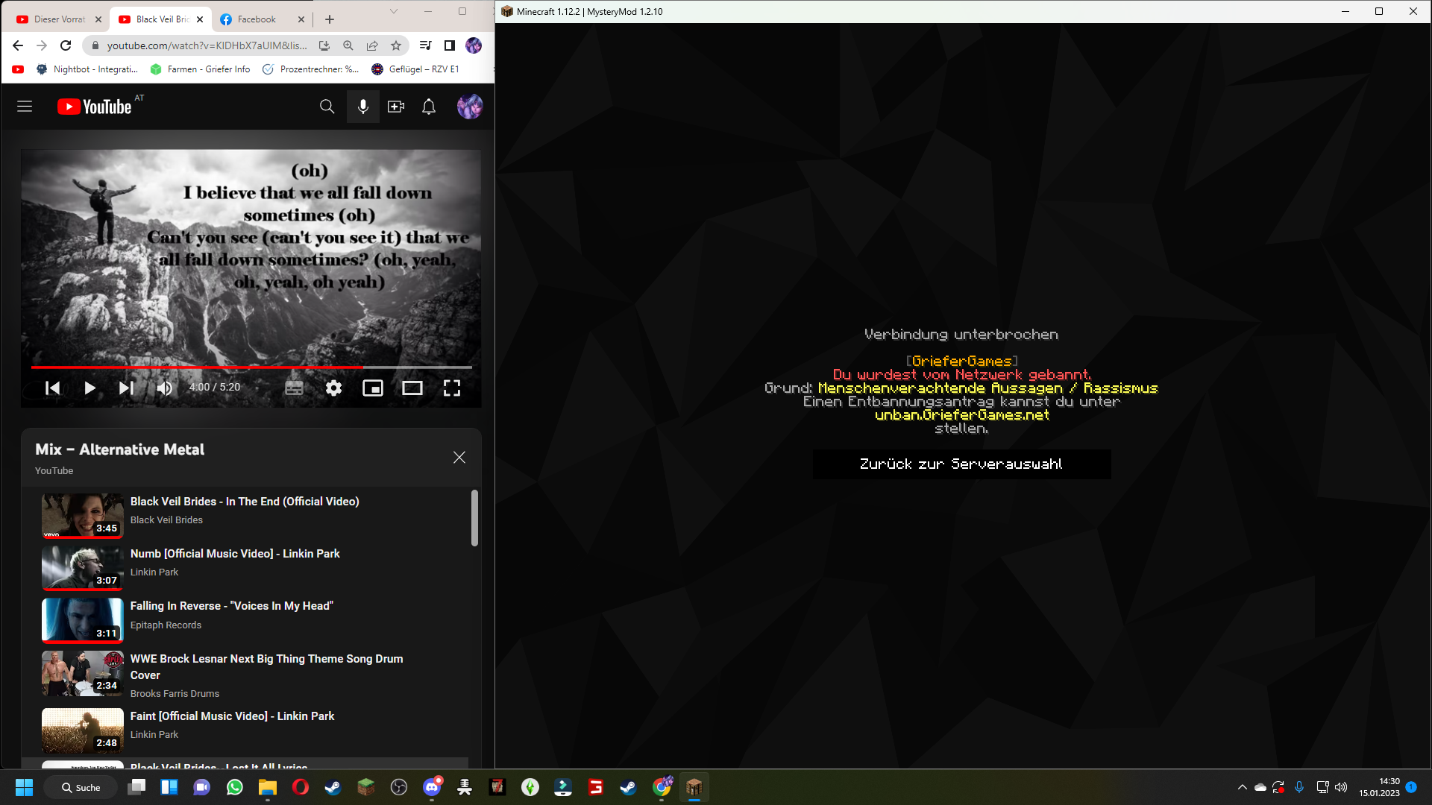This screenshot has height=805, width=1432.
Task: Enter fullscreen mode on the video
Action: 451,388
